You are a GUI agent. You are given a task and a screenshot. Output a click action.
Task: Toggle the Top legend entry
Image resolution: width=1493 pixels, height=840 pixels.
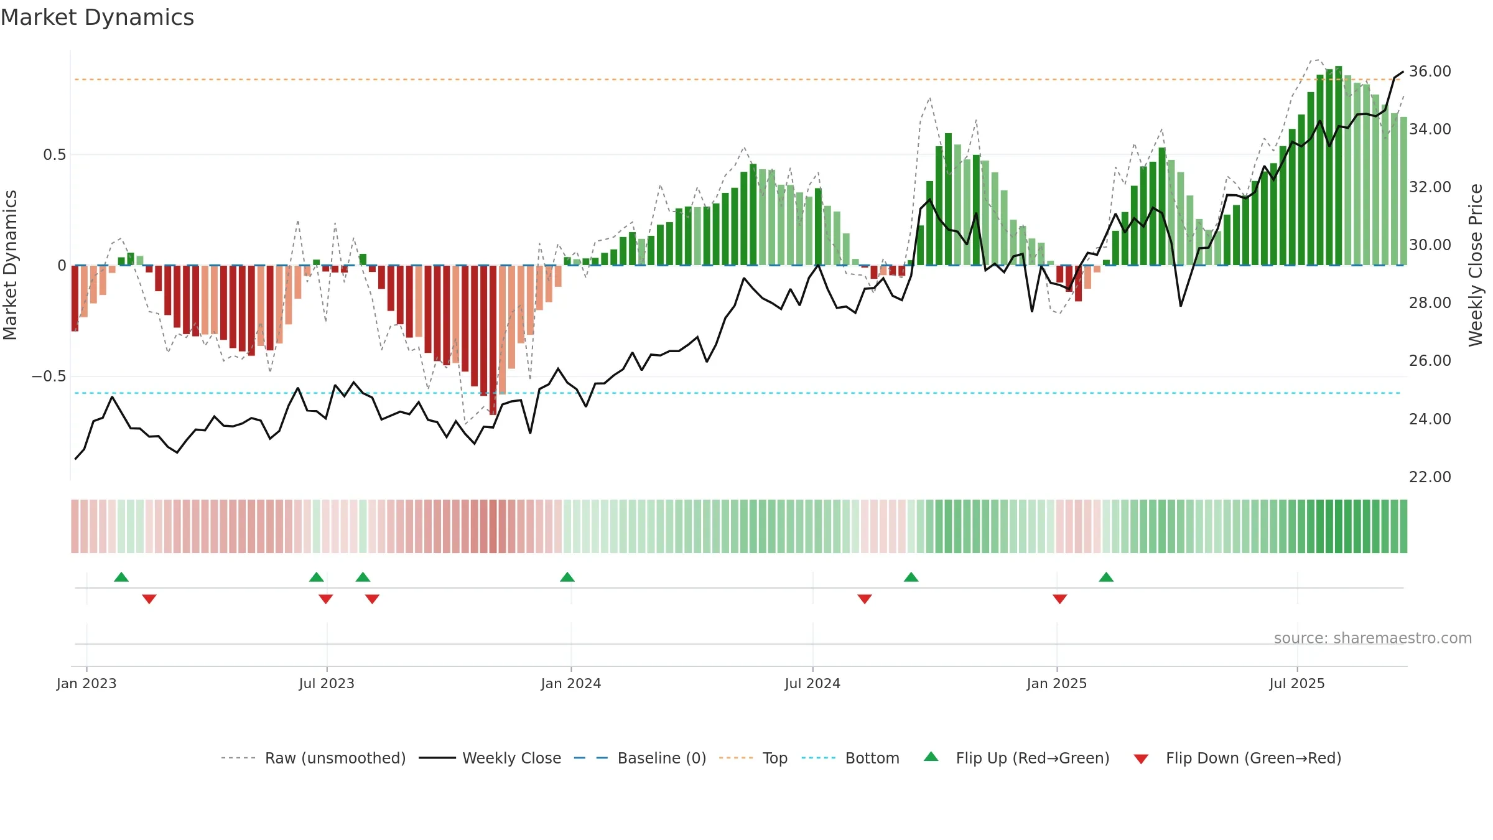coord(753,758)
